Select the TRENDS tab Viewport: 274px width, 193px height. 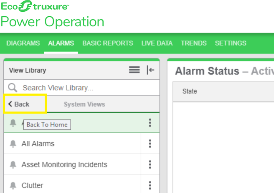[x=193, y=43]
